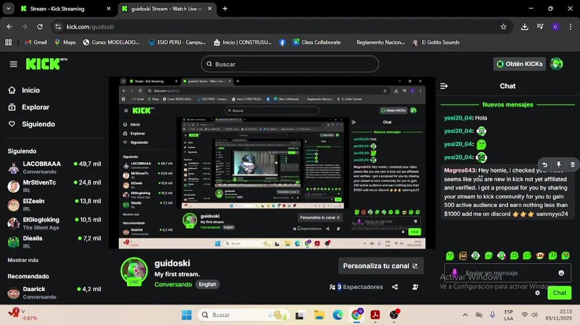Image resolution: width=580 pixels, height=325 pixels.
Task: Reload the kick.com page
Action: point(40,27)
